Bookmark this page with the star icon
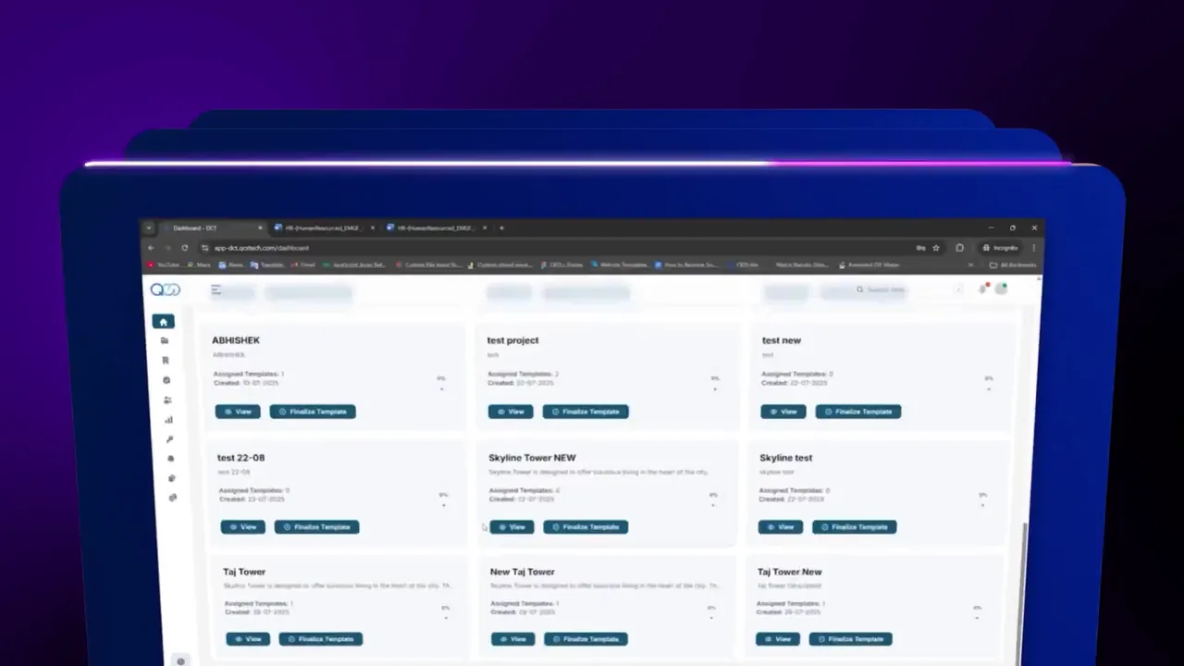Viewport: 1184px width, 666px height. tap(936, 248)
